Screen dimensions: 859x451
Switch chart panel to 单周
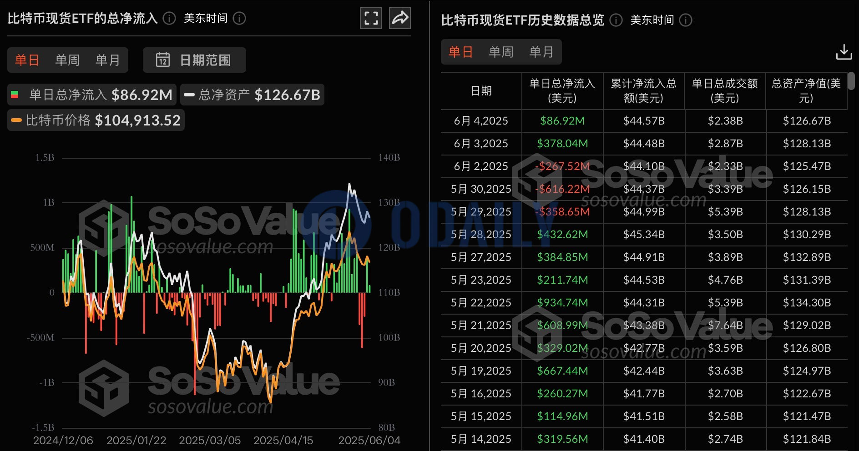[67, 60]
